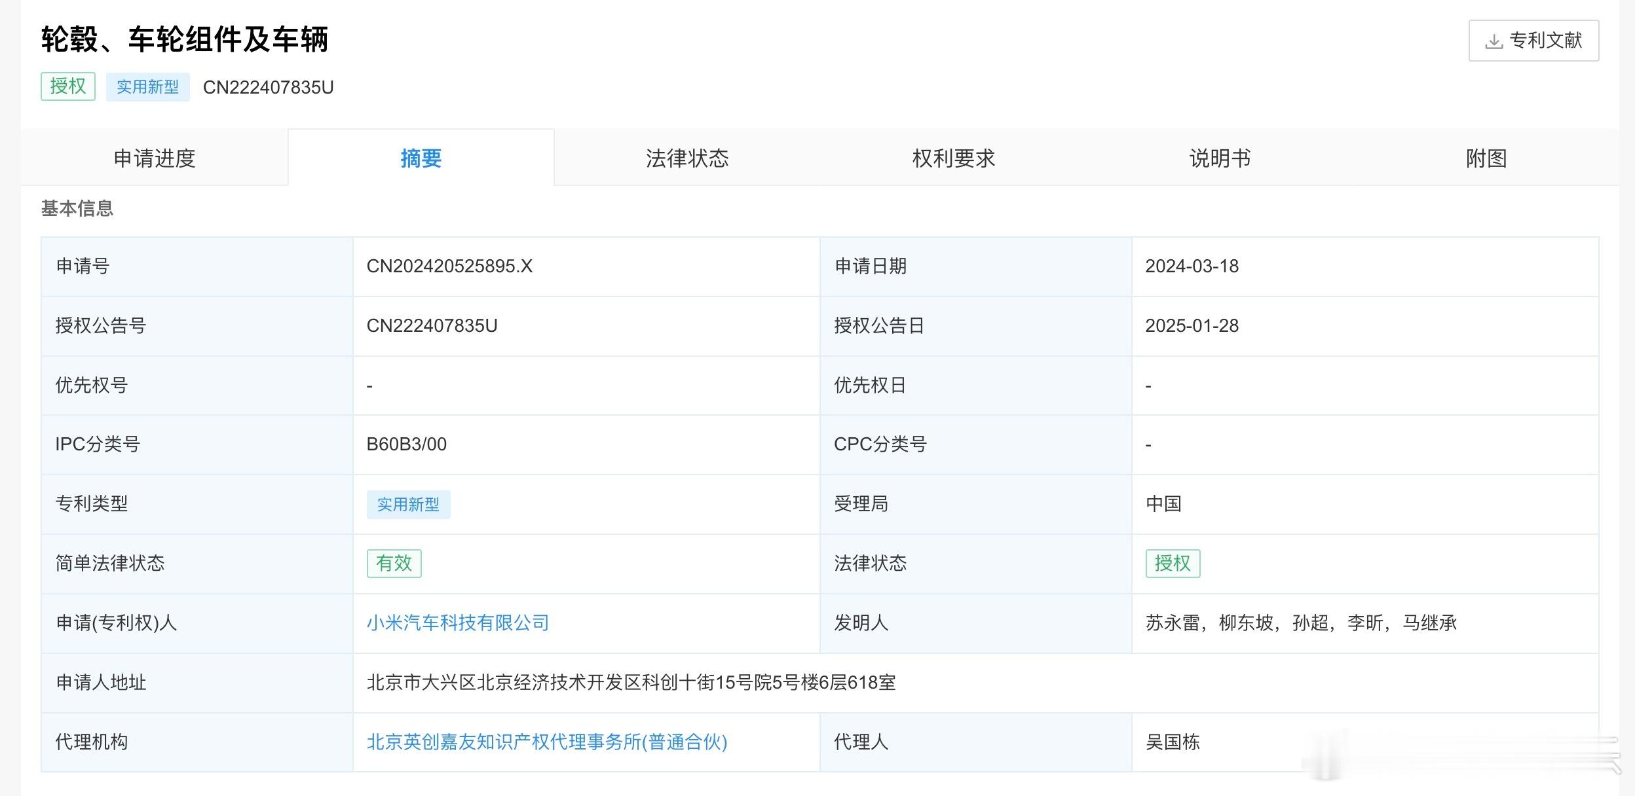Click the IPC code B60B3/00

pyautogui.click(x=406, y=444)
